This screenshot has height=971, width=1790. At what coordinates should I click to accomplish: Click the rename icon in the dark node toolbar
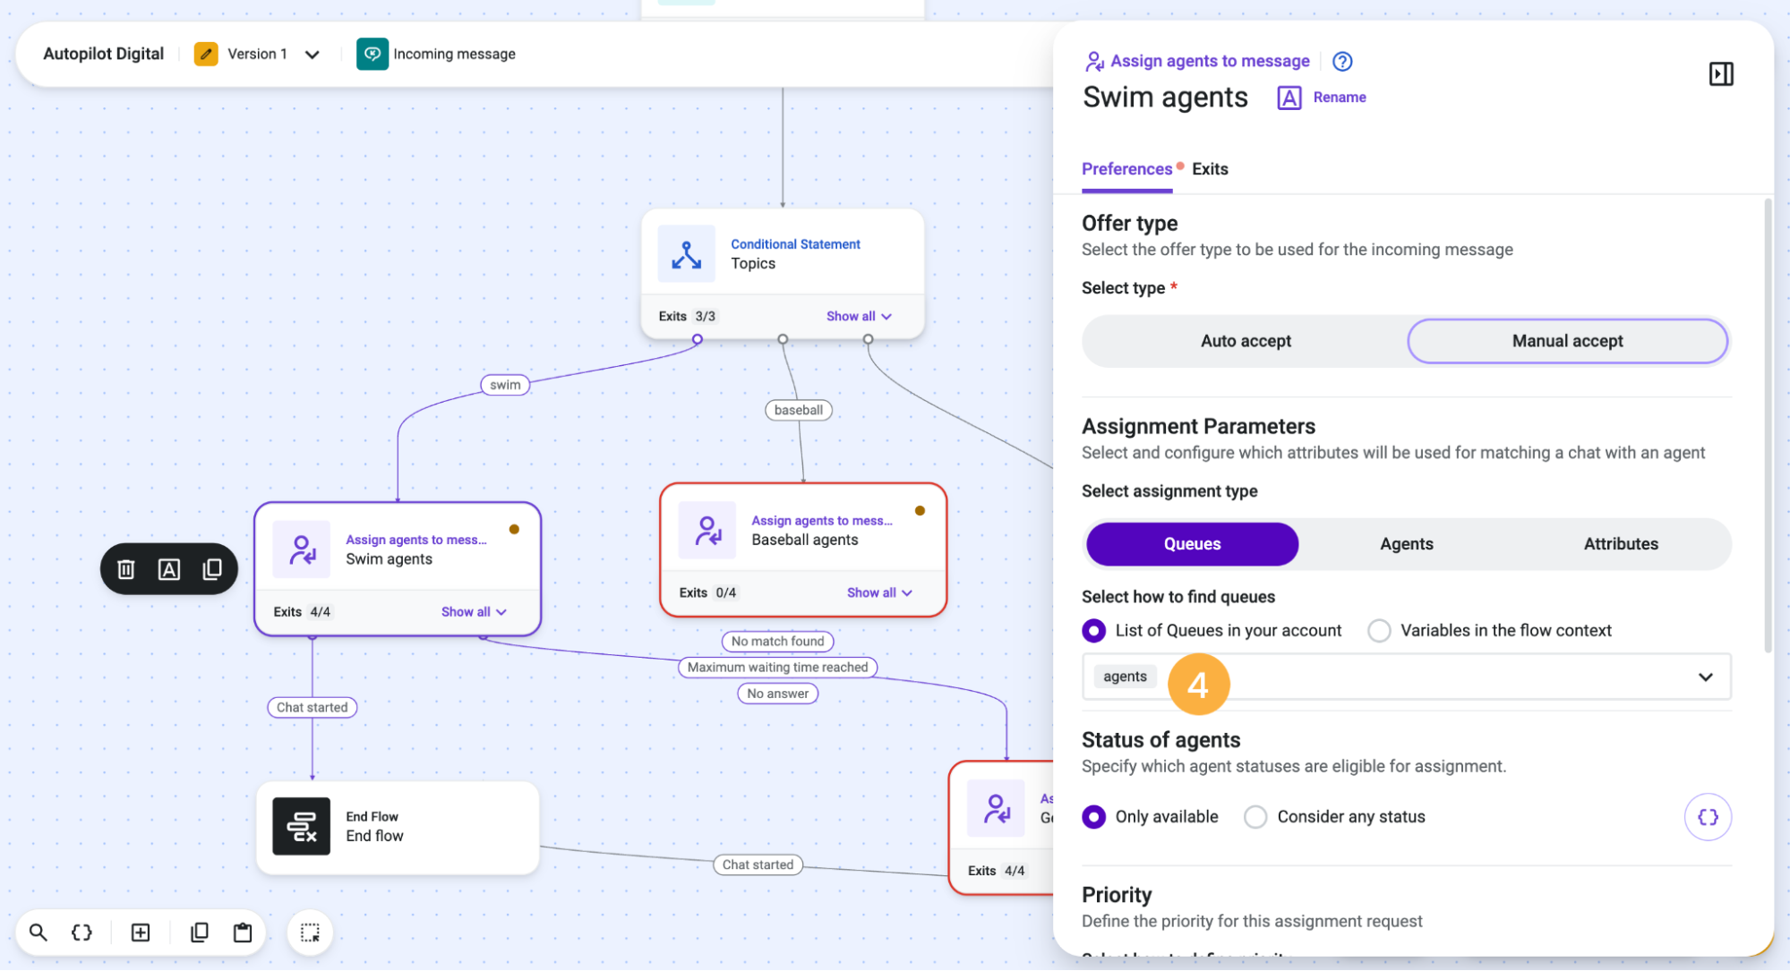coord(169,569)
